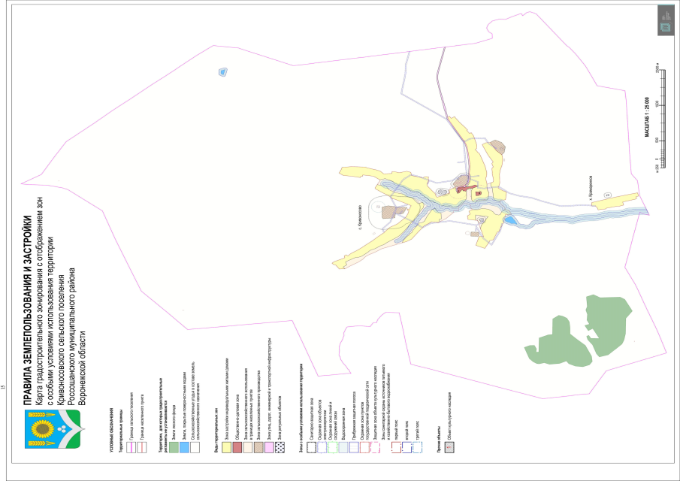680x481 pixels.
Task: Click the subtitle line 'Воронежской области'
Action: click(x=83, y=368)
